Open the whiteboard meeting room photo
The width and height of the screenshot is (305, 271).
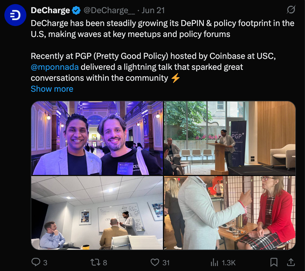(x=97, y=213)
